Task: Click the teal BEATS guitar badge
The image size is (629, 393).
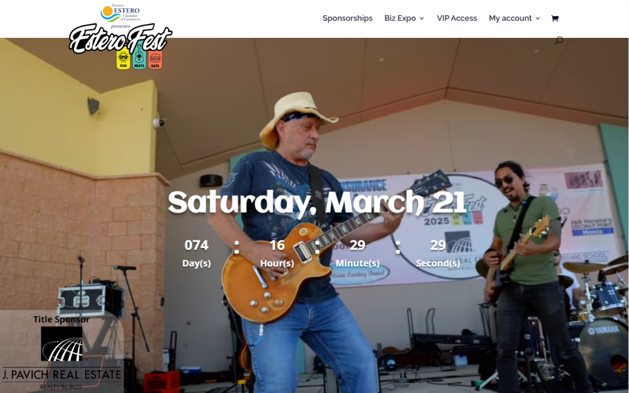Action: coord(139,59)
